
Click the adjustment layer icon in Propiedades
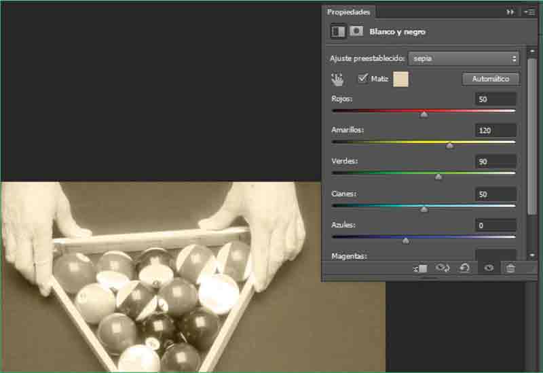point(337,31)
